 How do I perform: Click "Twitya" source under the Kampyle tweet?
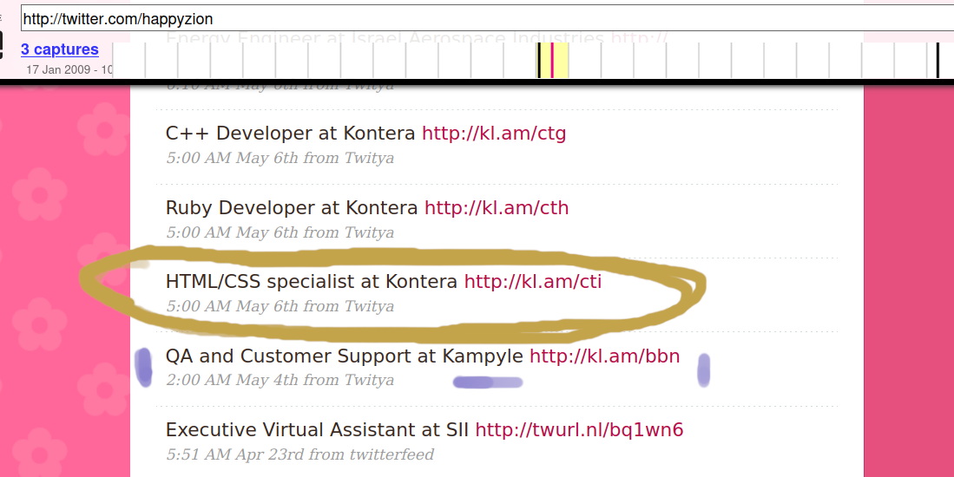point(369,380)
